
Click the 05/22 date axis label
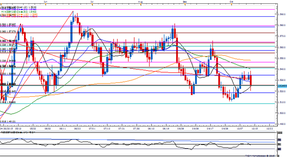[33, 128]
